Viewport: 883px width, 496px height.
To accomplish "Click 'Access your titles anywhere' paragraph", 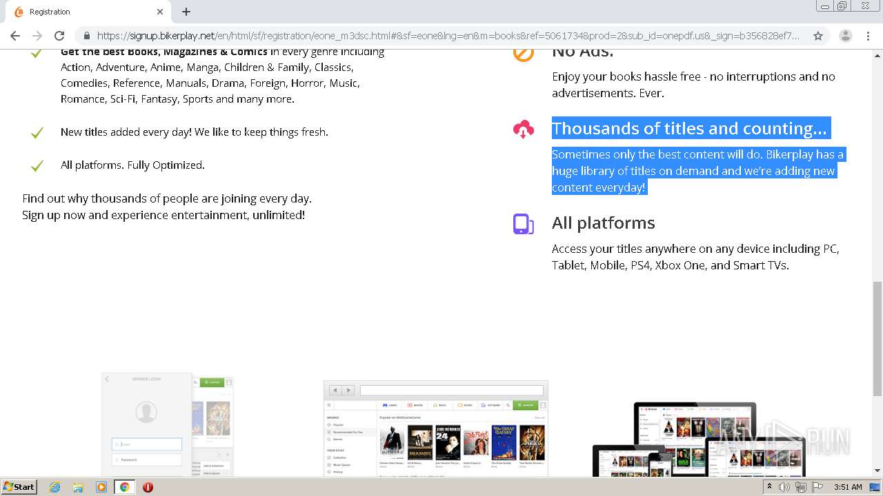I will click(695, 257).
